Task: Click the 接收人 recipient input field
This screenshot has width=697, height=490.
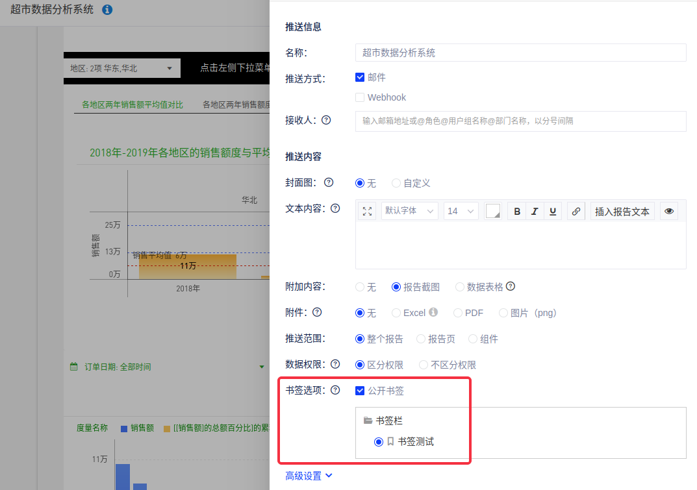Action: (x=520, y=121)
